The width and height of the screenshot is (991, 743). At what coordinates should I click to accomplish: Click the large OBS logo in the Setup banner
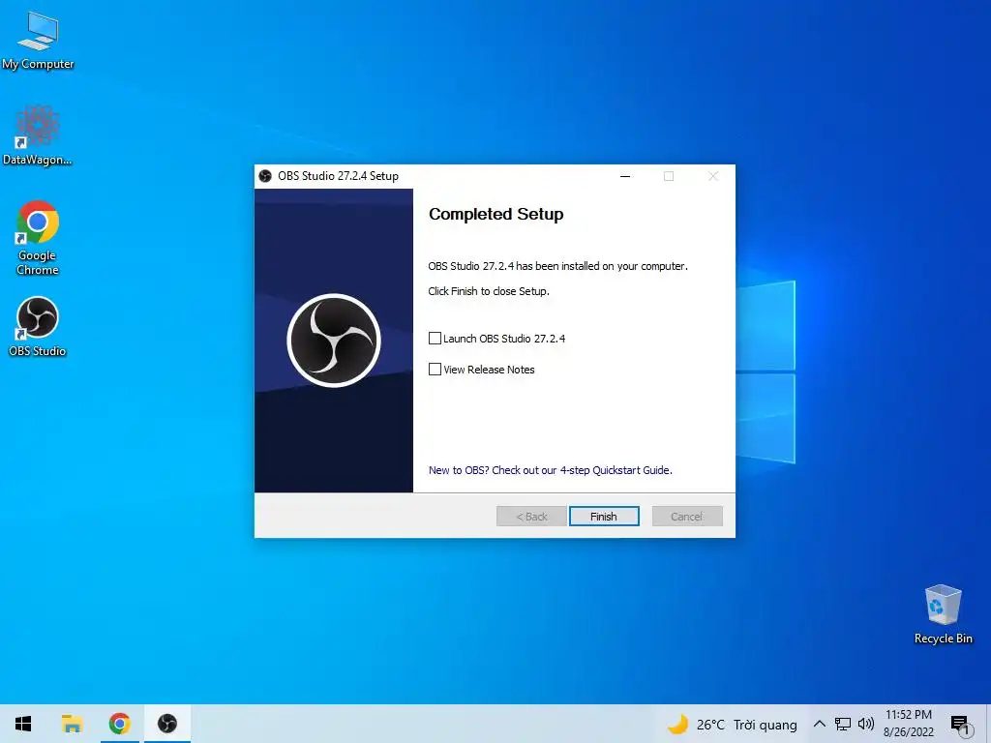pos(334,341)
